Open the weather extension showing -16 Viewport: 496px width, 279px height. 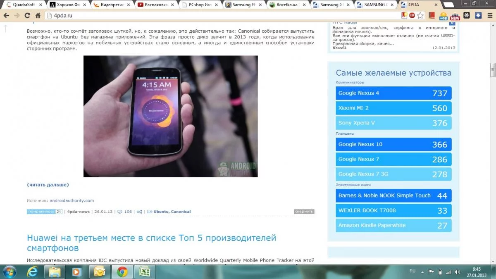pyautogui.click(x=444, y=16)
